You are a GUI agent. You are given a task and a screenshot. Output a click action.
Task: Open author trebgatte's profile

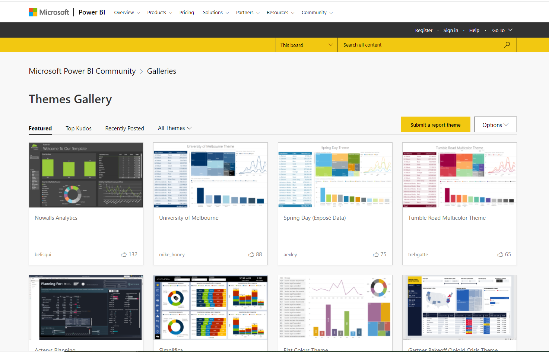(418, 255)
